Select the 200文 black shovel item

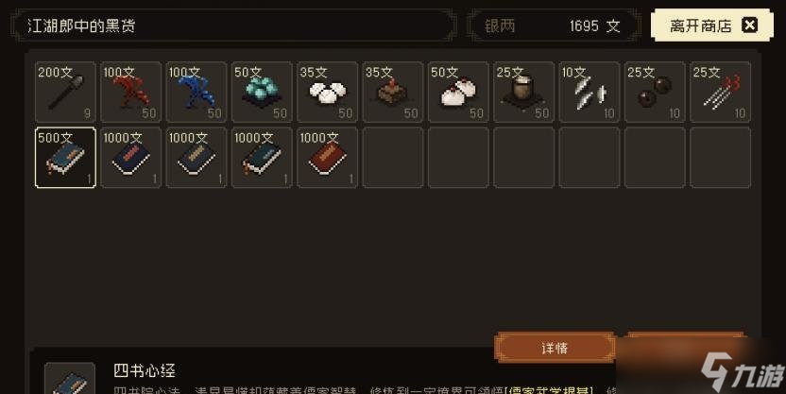click(x=65, y=93)
